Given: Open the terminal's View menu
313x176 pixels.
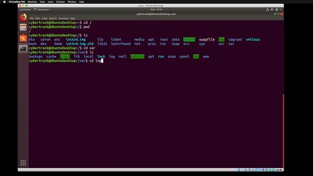Looking at the screenshot, I should [45, 19].
